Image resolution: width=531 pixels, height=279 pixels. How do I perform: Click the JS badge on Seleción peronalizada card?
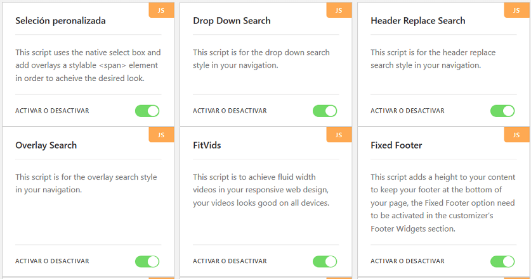(161, 10)
